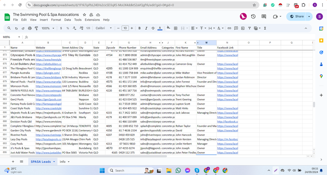Click the Insert chart icon
Viewport: 327px width, 175px height.
(243, 28)
